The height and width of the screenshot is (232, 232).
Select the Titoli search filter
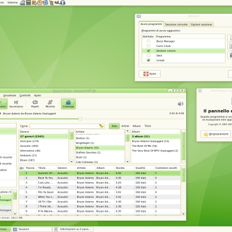pos(147,126)
